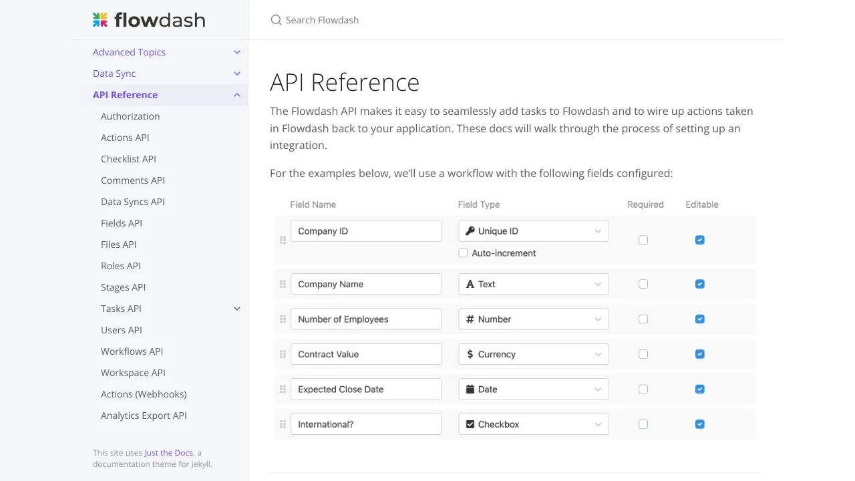This screenshot has width=855, height=481.
Task: Open the Checkbox field type dropdown
Action: coord(534,424)
